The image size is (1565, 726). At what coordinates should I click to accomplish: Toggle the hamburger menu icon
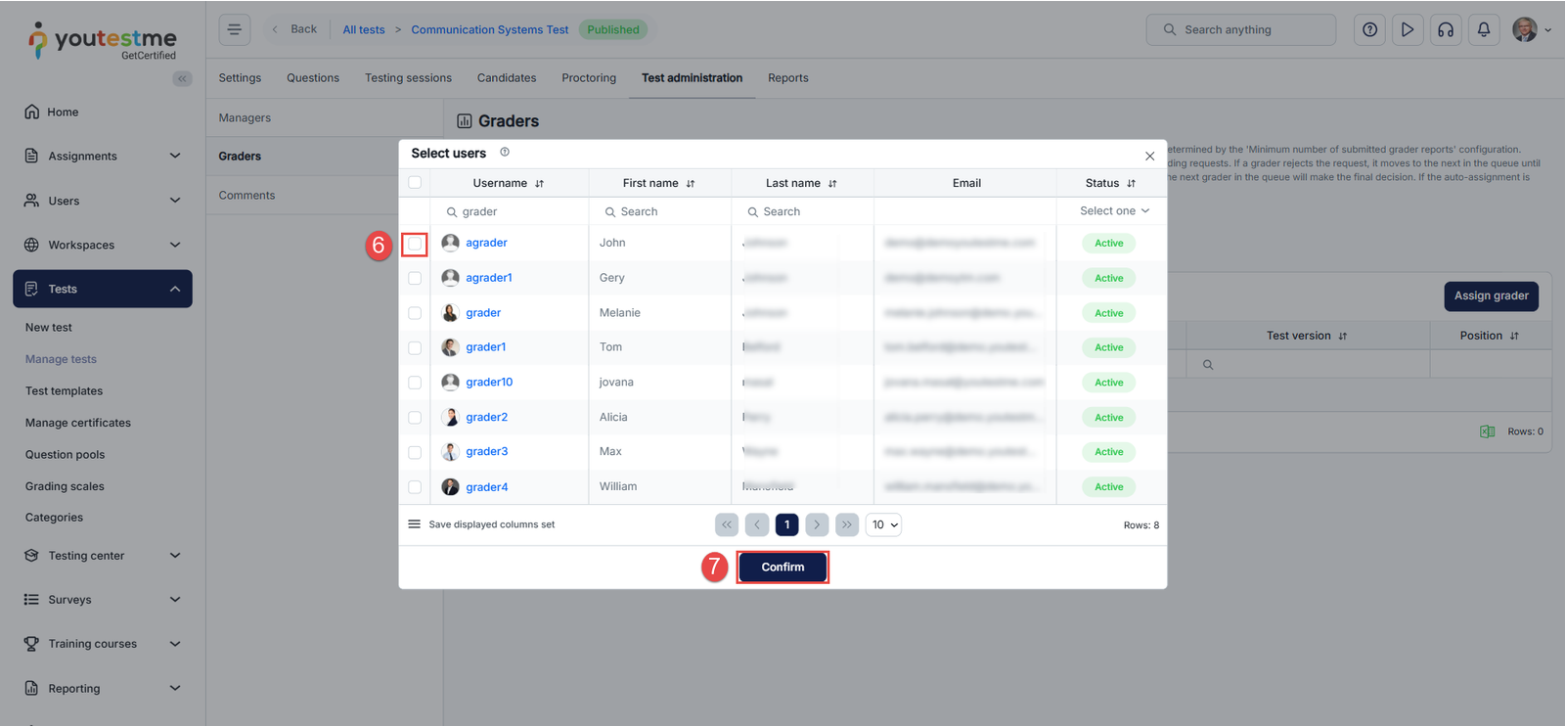pyautogui.click(x=235, y=29)
